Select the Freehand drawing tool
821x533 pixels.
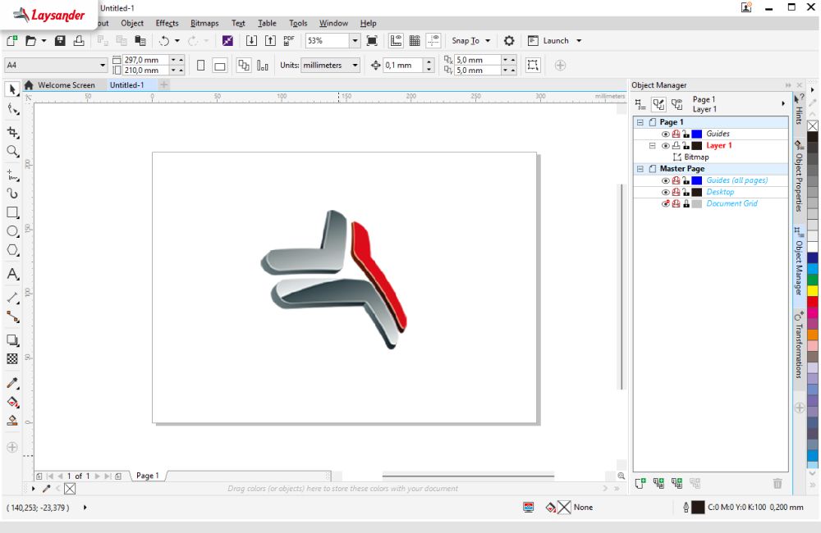point(12,175)
